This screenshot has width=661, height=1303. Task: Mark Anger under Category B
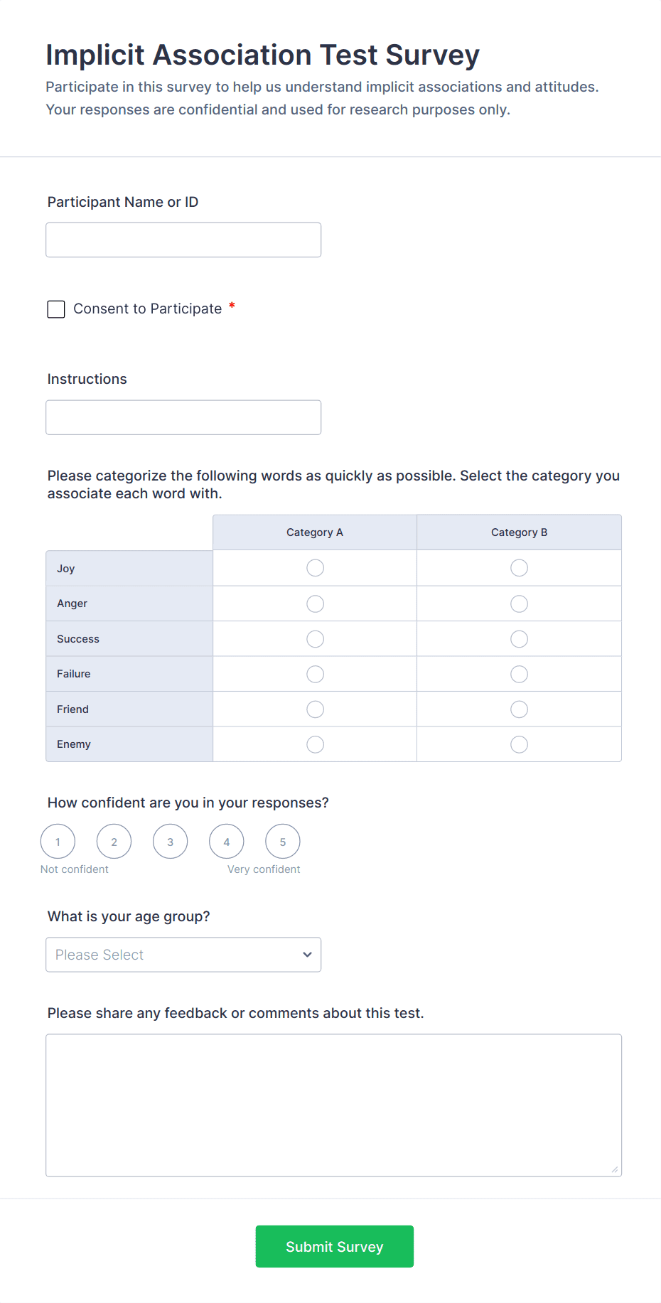point(519,603)
